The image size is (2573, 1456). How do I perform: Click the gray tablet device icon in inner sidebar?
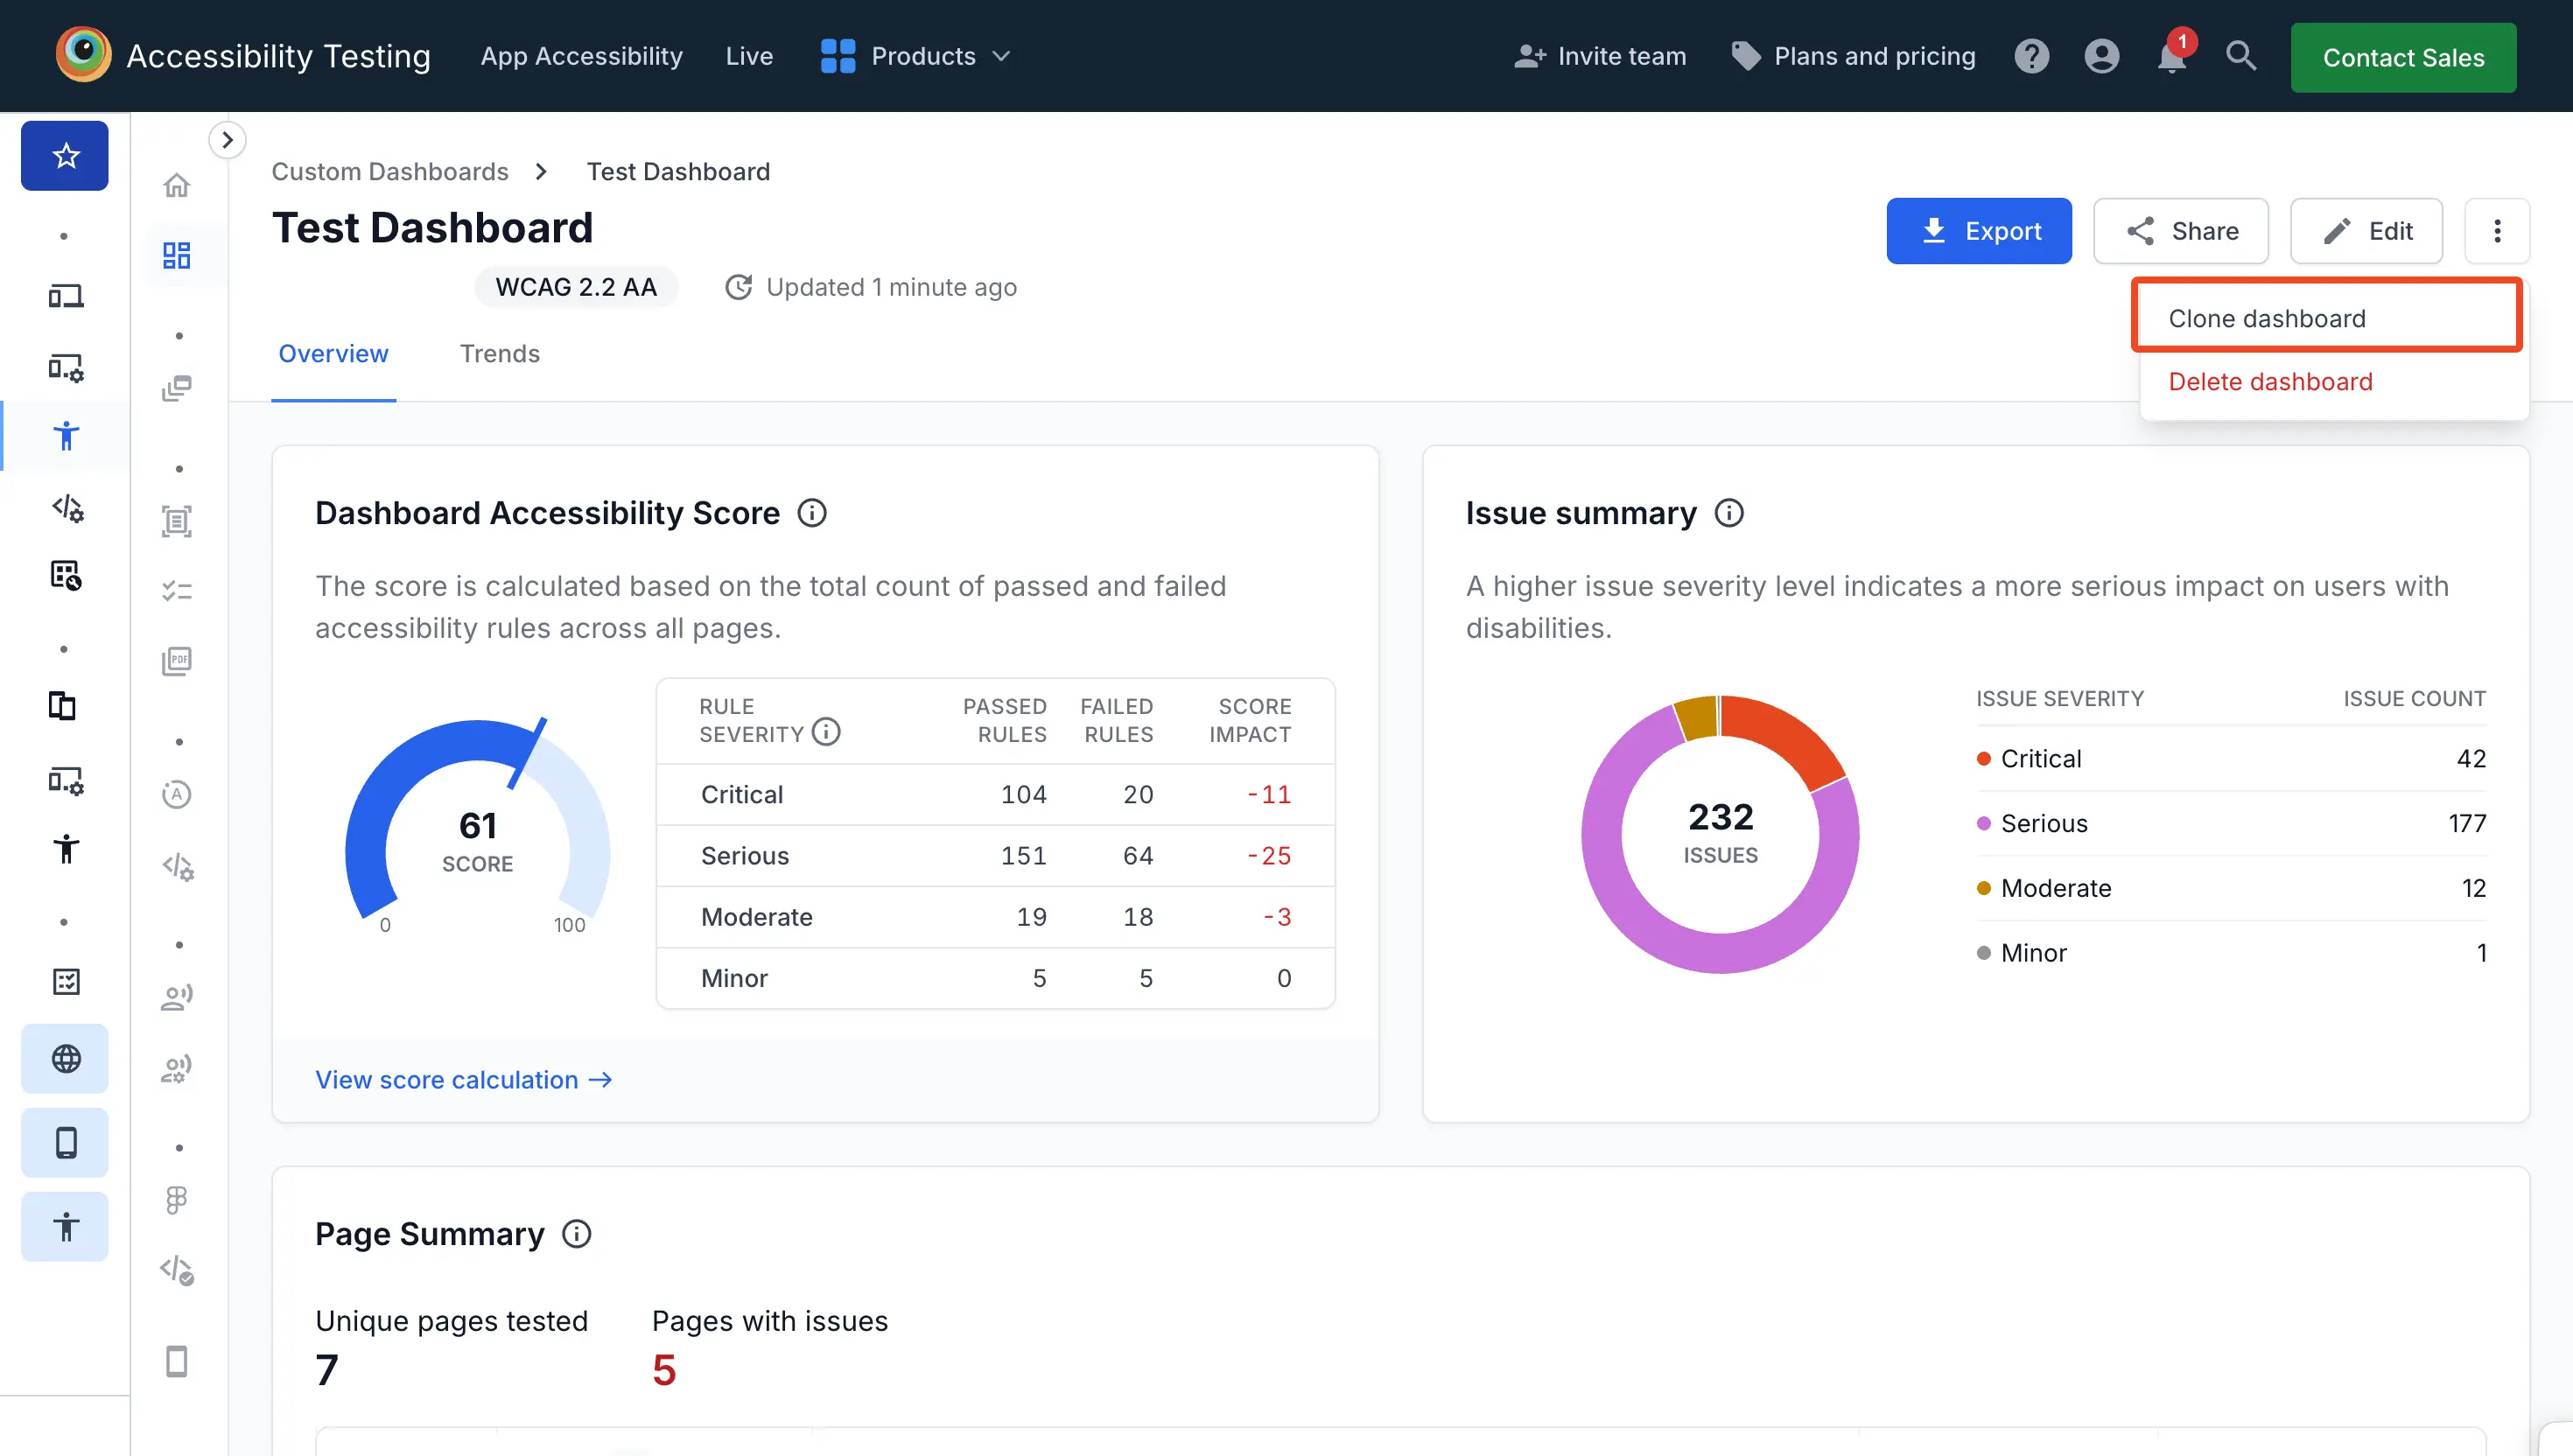pyautogui.click(x=177, y=1361)
